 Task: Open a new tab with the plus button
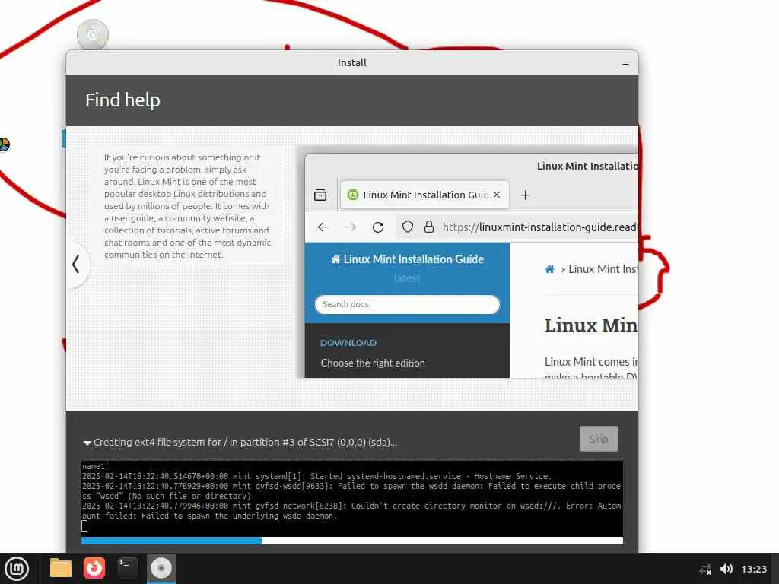click(525, 195)
